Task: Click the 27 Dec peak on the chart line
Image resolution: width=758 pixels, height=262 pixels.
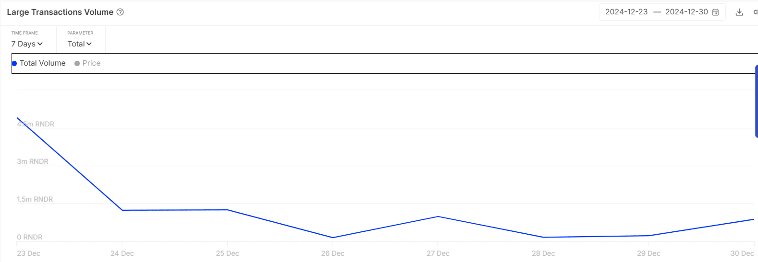Action: 438,216
